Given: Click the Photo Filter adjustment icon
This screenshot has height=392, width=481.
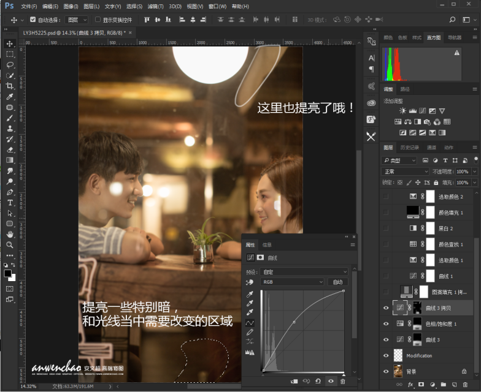Looking at the screenshot, I should (427, 122).
